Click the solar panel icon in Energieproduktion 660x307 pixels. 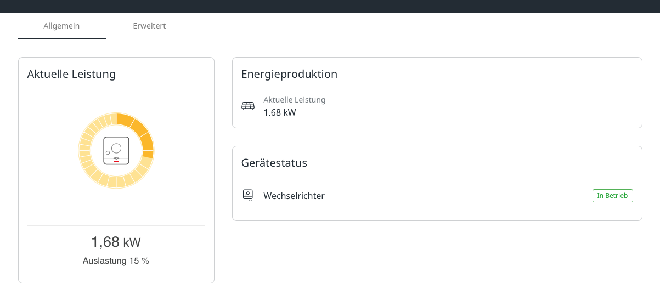248,106
